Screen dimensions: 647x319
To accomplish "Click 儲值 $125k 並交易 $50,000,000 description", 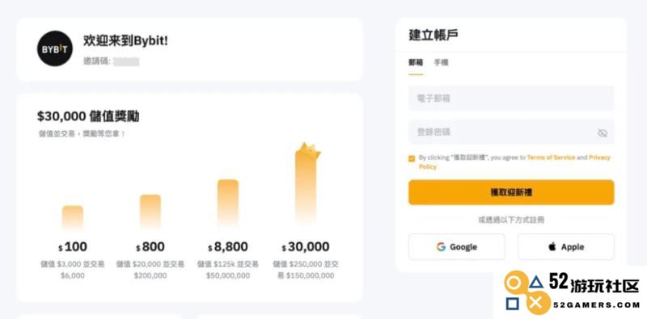I will point(228,270).
